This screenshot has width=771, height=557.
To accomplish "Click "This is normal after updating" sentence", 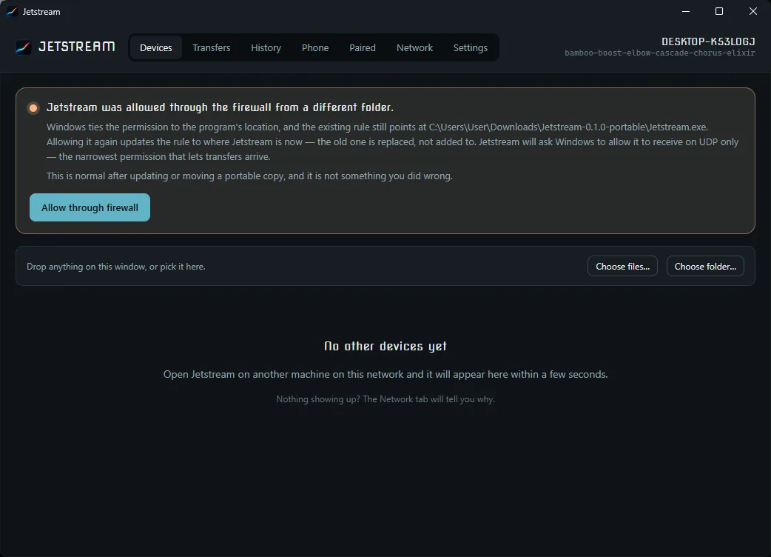I will 249,176.
